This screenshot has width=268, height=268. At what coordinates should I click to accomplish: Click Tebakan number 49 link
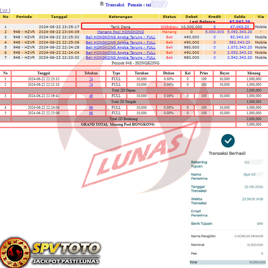pyautogui.click(x=91, y=96)
